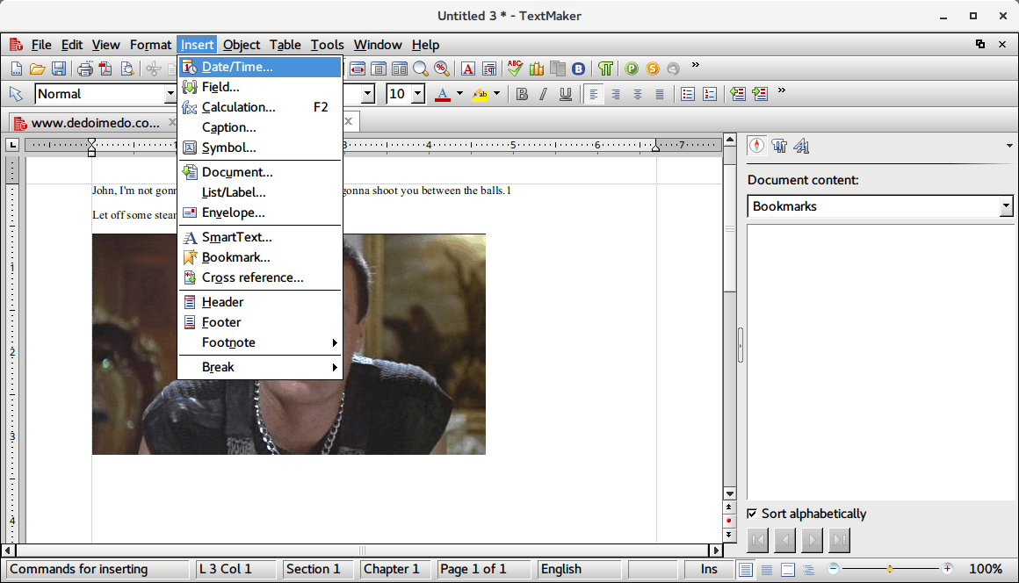The height and width of the screenshot is (583, 1019).
Task: Apply red font color swatch
Action: click(x=443, y=94)
